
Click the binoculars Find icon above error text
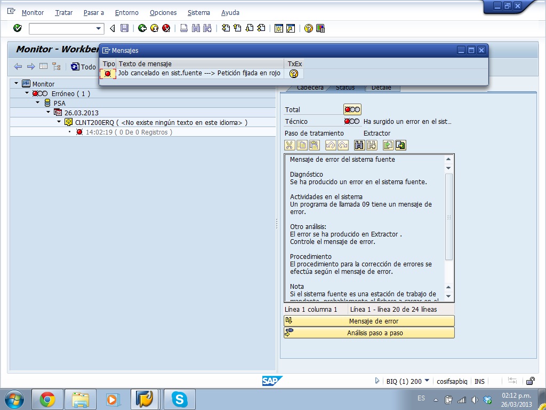[x=359, y=145]
